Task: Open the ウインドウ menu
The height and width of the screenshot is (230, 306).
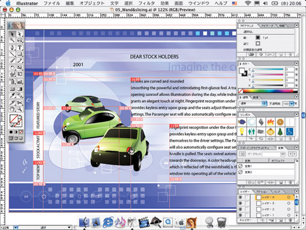Action: click(x=199, y=3)
